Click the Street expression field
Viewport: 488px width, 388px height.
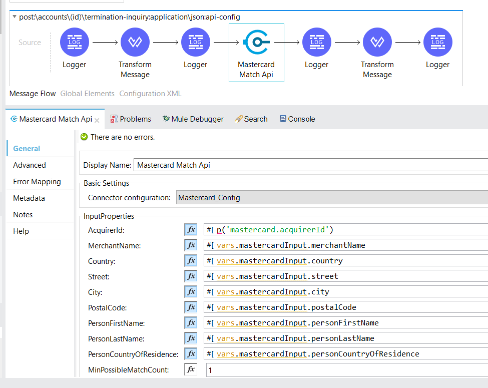click(x=345, y=276)
